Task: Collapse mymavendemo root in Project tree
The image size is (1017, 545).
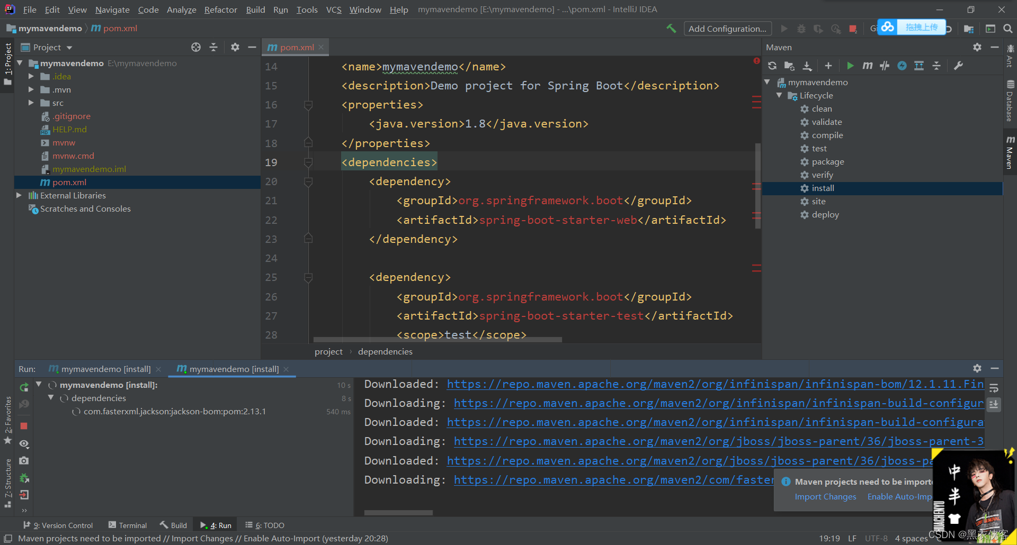Action: click(20, 63)
